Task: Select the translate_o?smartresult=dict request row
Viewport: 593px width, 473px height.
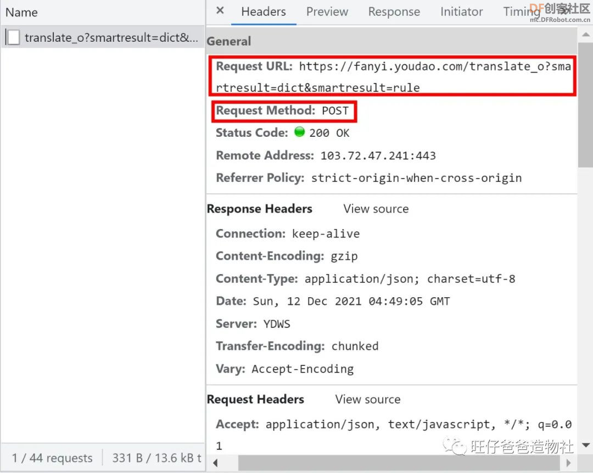Action: [x=103, y=37]
